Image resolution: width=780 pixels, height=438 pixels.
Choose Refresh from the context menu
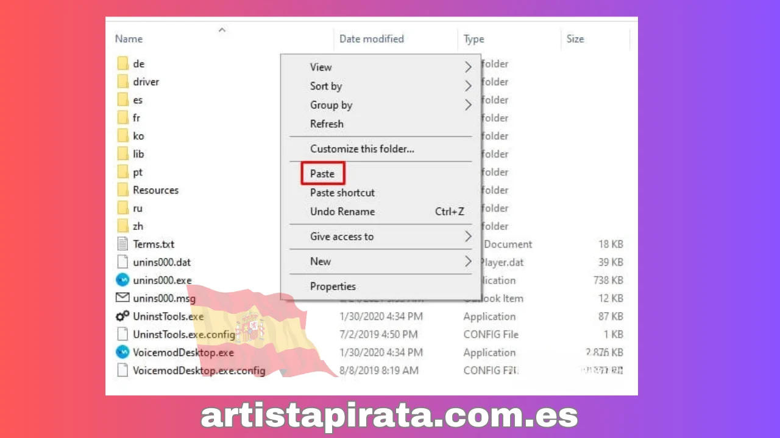click(381, 123)
